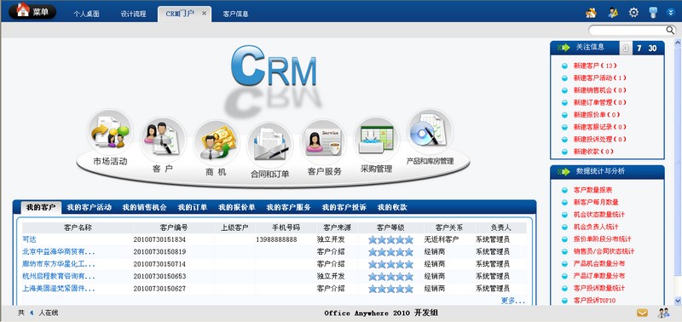This screenshot has width=682, height=322.
Task: Click the 更多... link
Action: [x=513, y=300]
